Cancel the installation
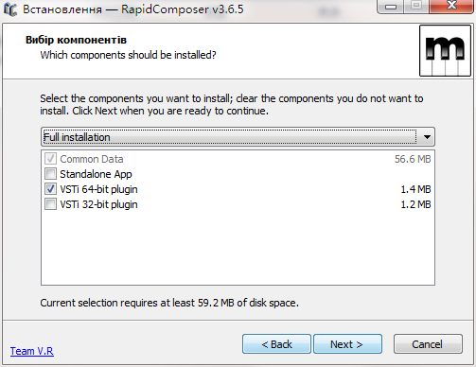The width and height of the screenshot is (476, 367). (x=428, y=344)
